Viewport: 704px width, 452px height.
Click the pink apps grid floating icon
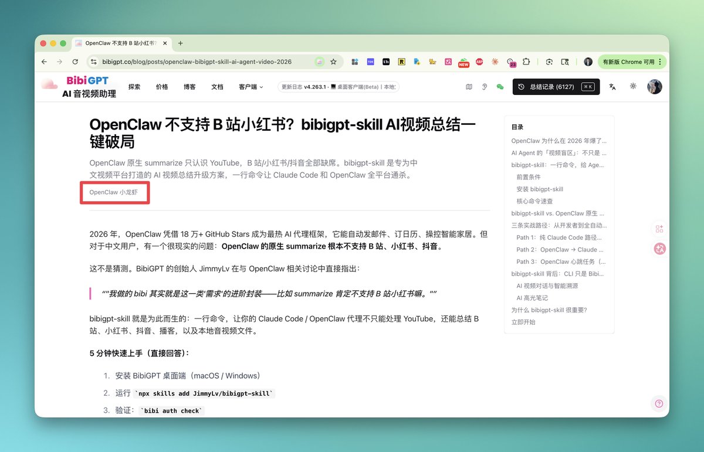click(659, 229)
